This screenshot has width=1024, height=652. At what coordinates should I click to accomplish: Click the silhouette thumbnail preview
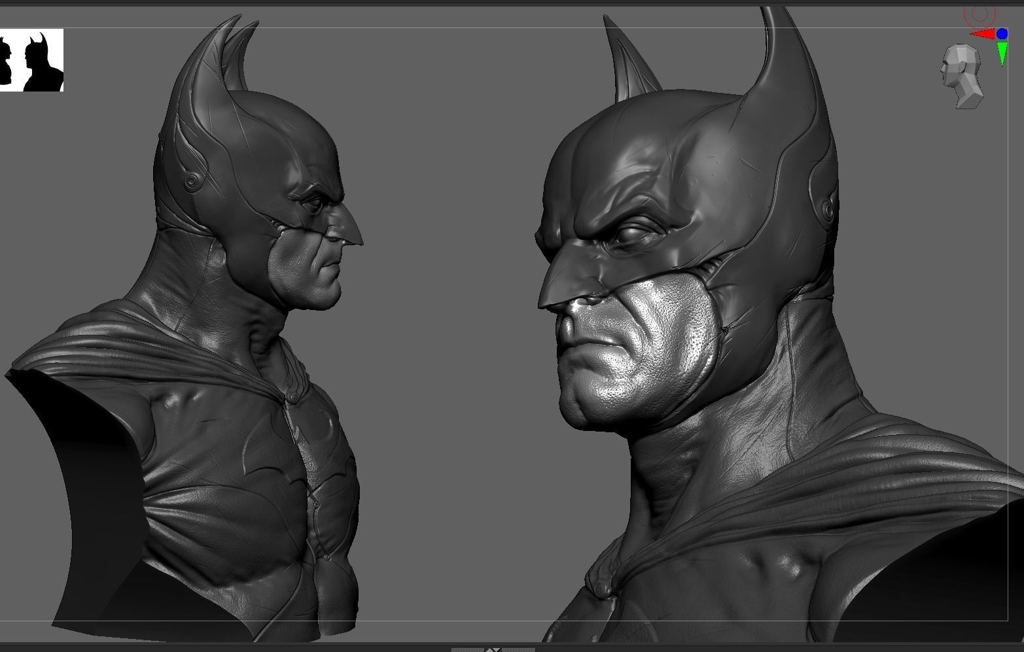coord(31,60)
